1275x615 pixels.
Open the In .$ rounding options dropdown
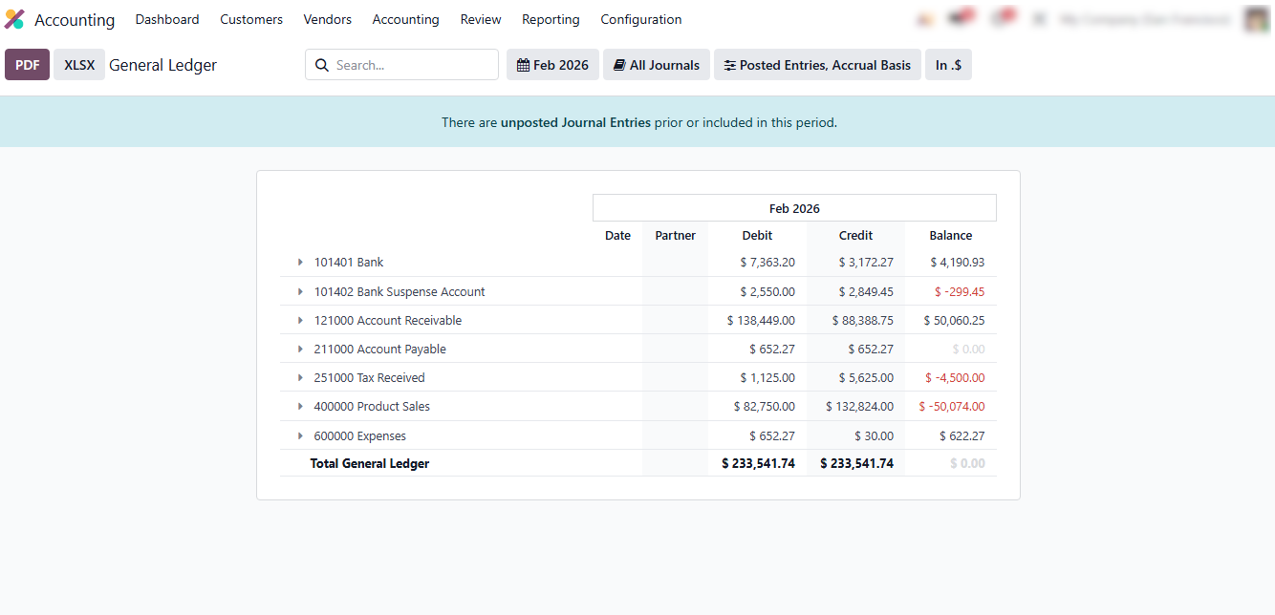[x=948, y=66]
